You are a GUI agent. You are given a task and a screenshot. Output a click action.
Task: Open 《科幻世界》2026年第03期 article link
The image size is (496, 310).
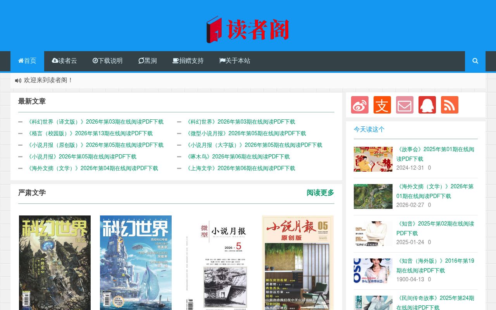pyautogui.click(x=240, y=122)
